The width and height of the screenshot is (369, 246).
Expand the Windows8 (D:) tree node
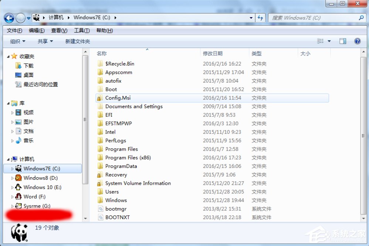click(x=12, y=178)
